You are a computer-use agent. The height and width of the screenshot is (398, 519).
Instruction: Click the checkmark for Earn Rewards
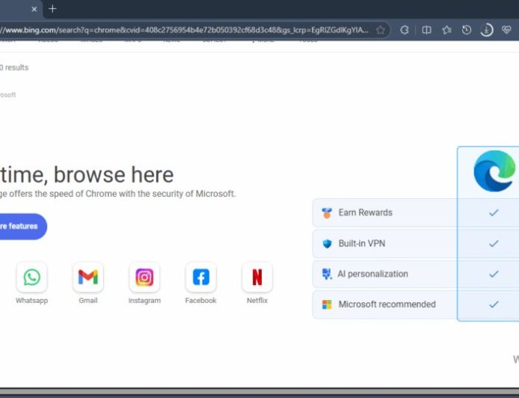point(494,212)
